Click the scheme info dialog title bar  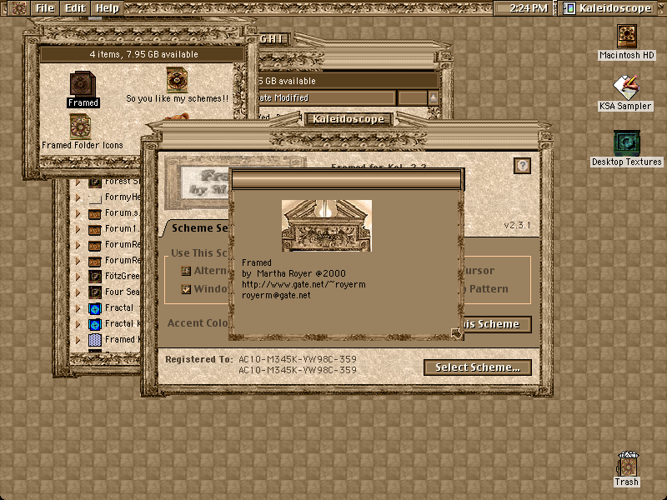(346, 179)
